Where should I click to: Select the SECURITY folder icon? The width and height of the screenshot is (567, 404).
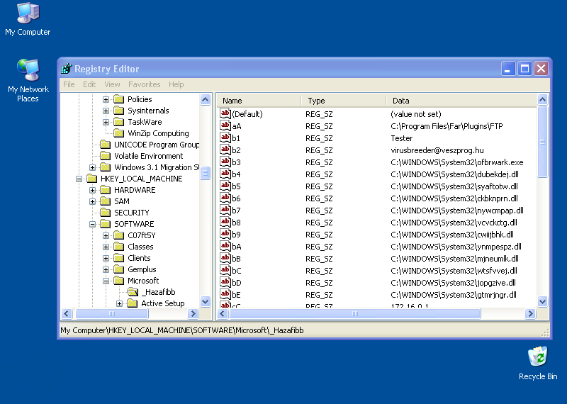[105, 213]
